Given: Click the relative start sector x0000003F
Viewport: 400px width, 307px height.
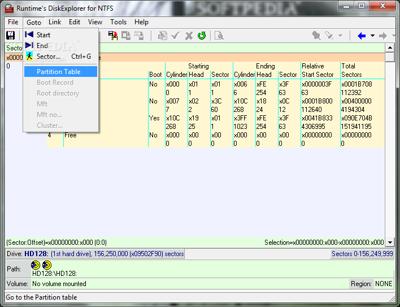Looking at the screenshot, I should click(x=316, y=84).
